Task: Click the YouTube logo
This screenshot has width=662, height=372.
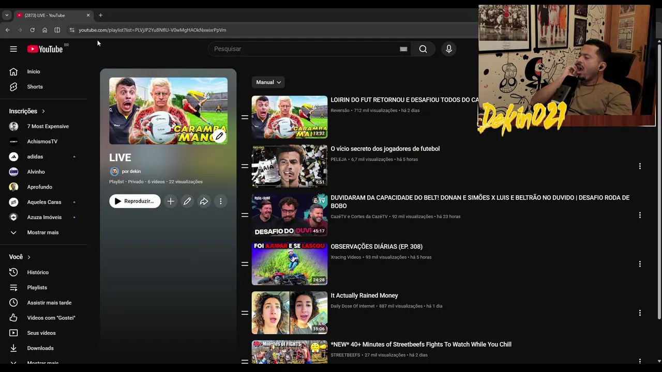Action: tap(45, 49)
